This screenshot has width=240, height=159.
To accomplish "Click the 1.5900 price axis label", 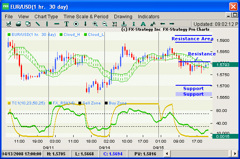I will (223, 40).
